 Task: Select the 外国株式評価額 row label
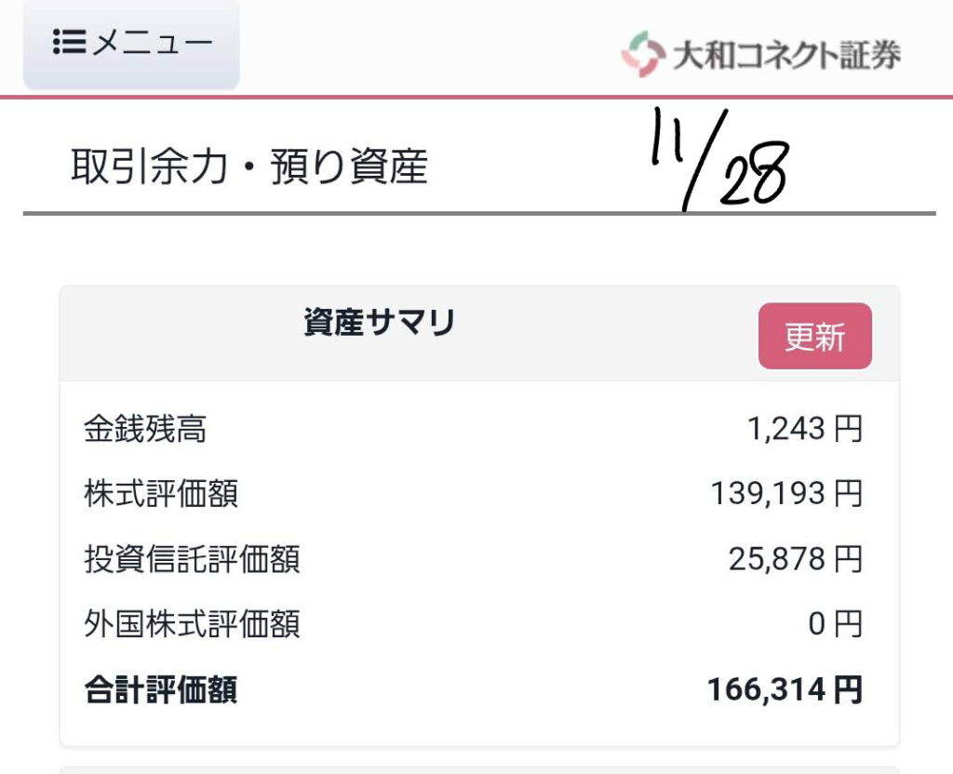192,624
